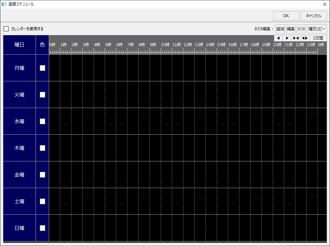
Task: Click the grayed-out 削除 button
Action: (x=301, y=29)
